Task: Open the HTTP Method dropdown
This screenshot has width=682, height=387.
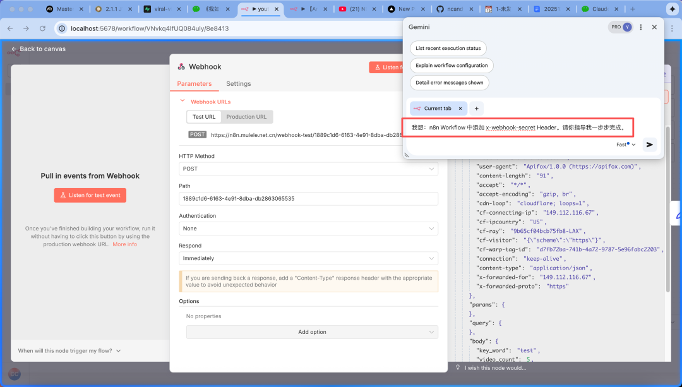Action: (x=308, y=169)
